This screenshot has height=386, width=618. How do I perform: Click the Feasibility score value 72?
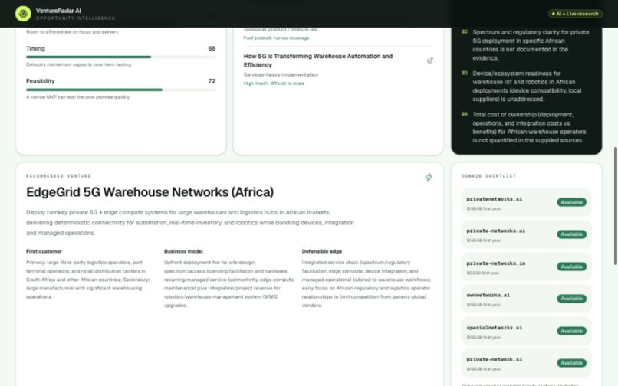pos(212,81)
